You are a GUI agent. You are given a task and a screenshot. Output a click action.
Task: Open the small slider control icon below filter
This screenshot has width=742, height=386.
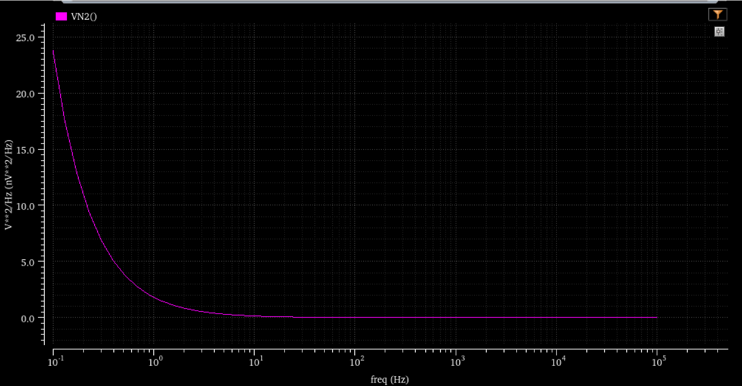coord(719,32)
